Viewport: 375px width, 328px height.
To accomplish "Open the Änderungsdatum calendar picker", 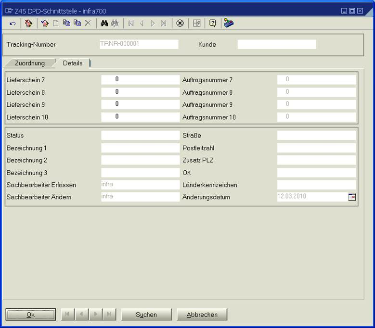I will point(352,197).
